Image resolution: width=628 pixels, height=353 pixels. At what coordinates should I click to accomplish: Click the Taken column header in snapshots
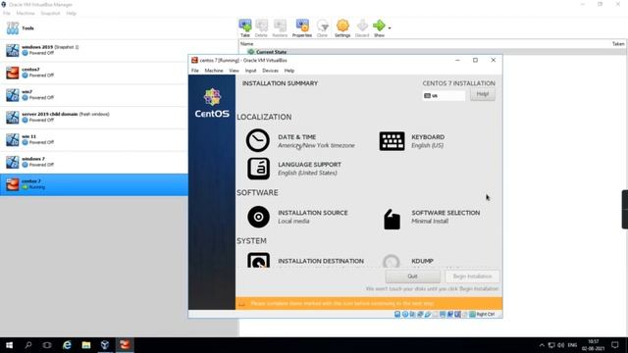(x=618, y=43)
